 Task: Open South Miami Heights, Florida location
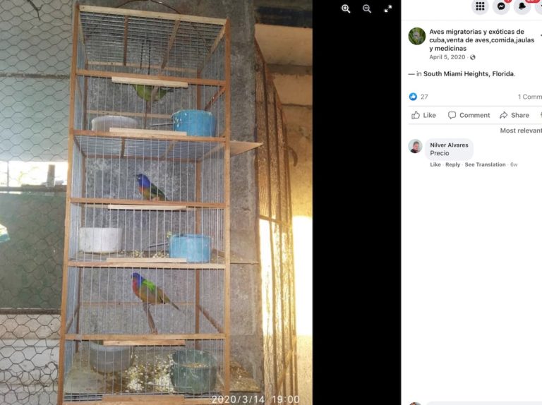469,73
